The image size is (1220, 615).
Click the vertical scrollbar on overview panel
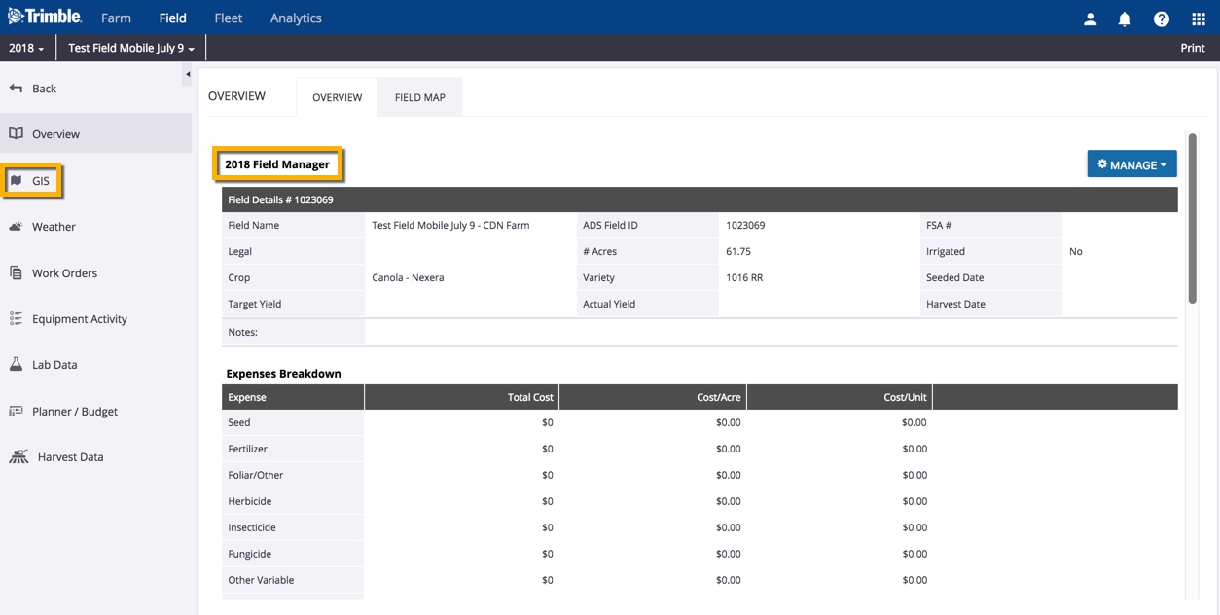[x=1192, y=219]
